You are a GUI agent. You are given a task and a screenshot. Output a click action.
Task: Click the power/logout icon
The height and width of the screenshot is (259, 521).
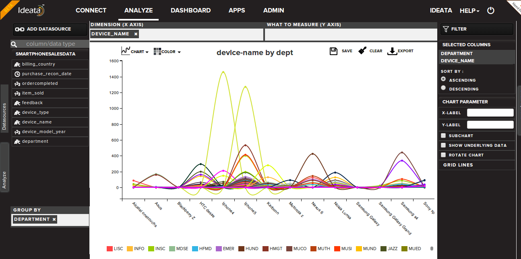(x=490, y=10)
